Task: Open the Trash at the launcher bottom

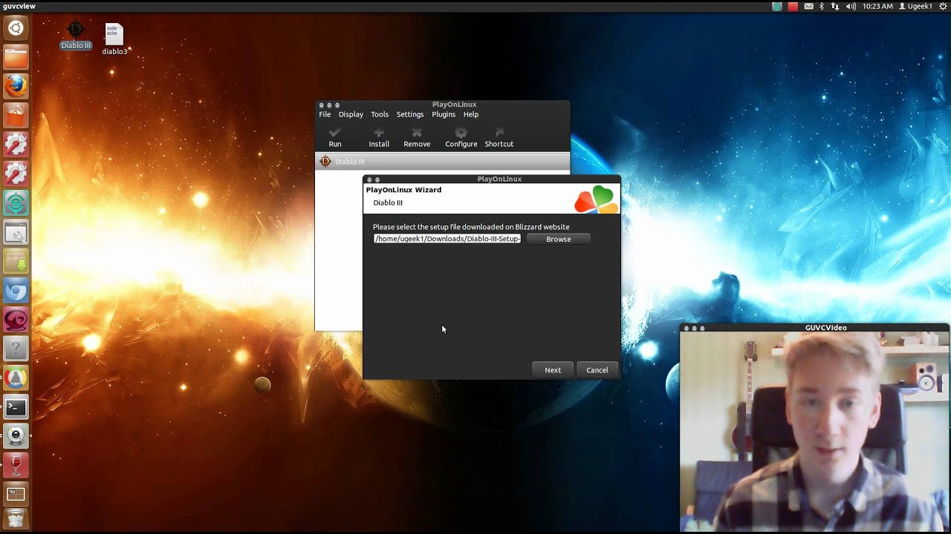Action: 16,518
